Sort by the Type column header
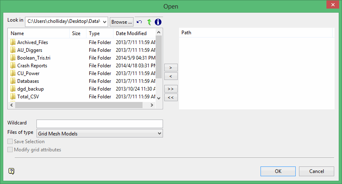This screenshot has height=184, width=342. point(100,33)
